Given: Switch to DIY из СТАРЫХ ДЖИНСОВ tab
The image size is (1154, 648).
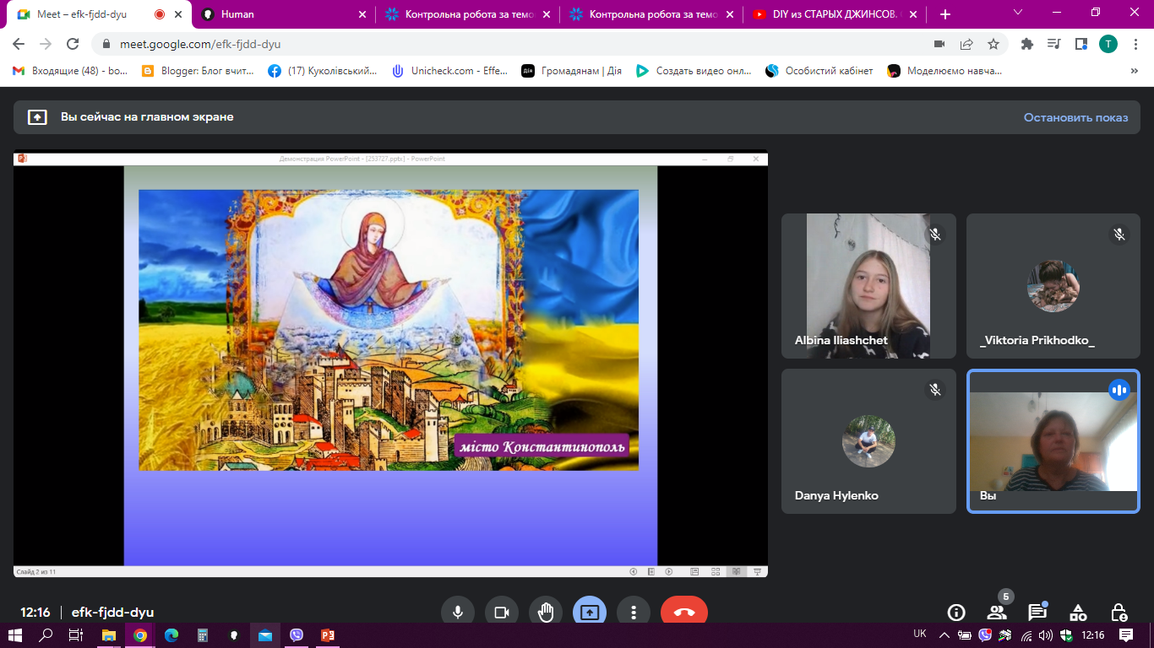Looking at the screenshot, I should click(836, 14).
